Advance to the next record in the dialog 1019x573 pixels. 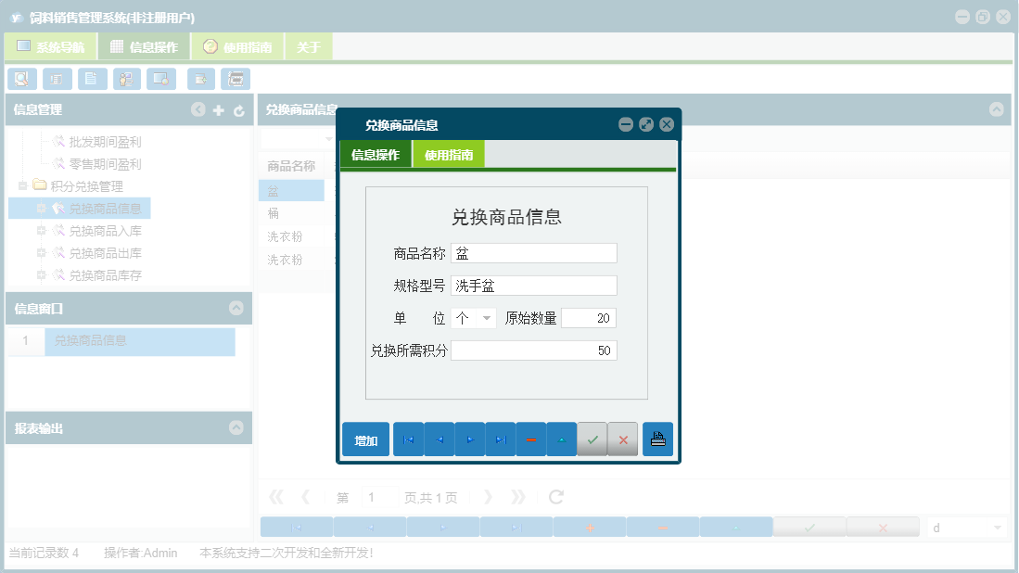[x=469, y=439]
